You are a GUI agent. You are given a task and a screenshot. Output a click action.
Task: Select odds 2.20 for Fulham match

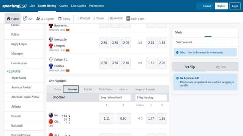point(162,63)
